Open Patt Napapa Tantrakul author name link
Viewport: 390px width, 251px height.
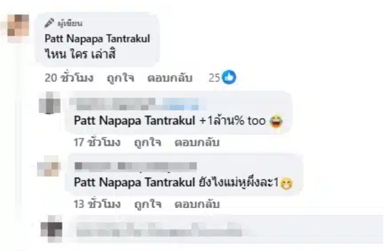(97, 39)
